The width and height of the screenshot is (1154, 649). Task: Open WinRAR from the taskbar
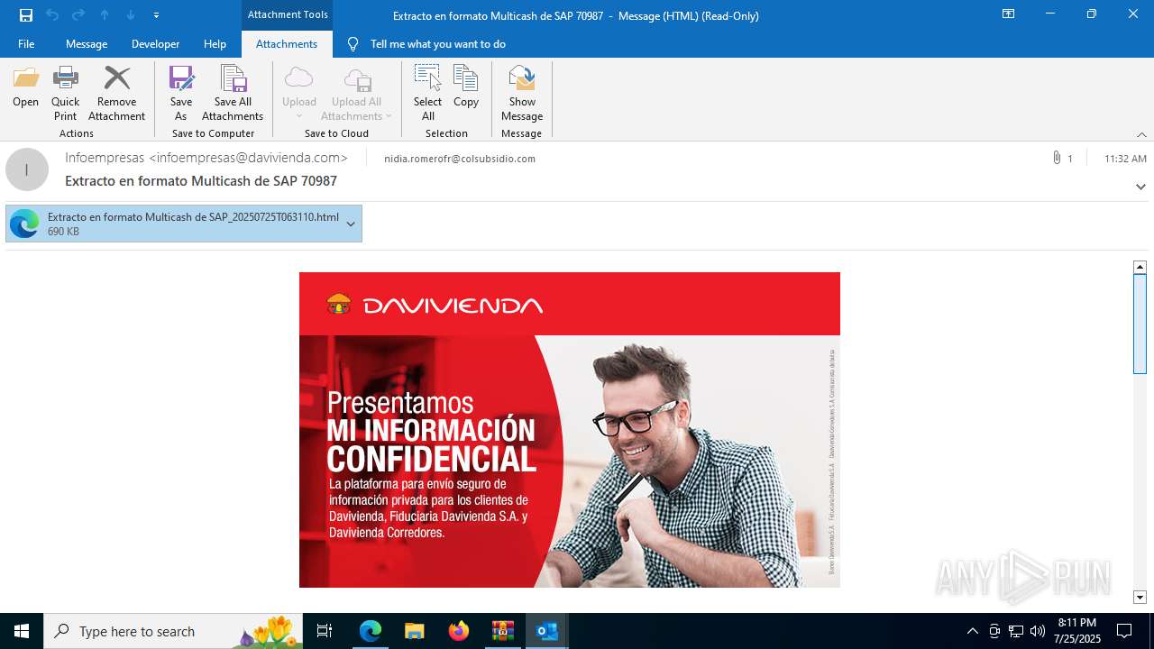pos(502,631)
